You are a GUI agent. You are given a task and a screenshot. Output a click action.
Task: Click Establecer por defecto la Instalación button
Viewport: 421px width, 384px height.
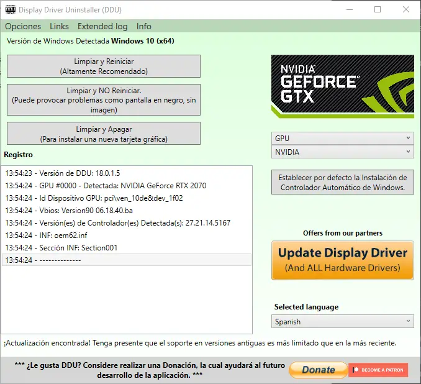pos(343,182)
